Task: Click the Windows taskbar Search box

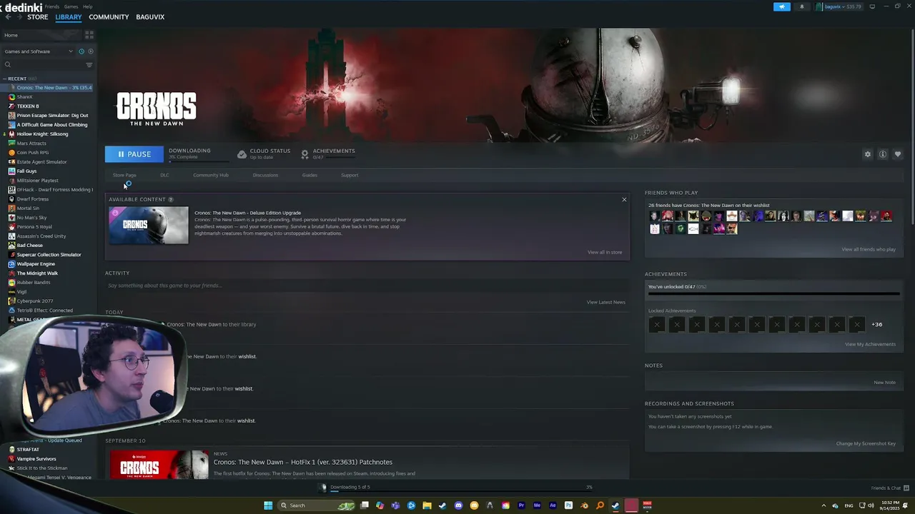Action: click(317, 505)
